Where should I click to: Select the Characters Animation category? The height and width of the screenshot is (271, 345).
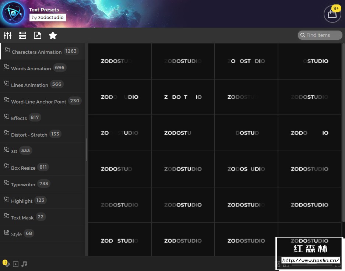(42, 51)
